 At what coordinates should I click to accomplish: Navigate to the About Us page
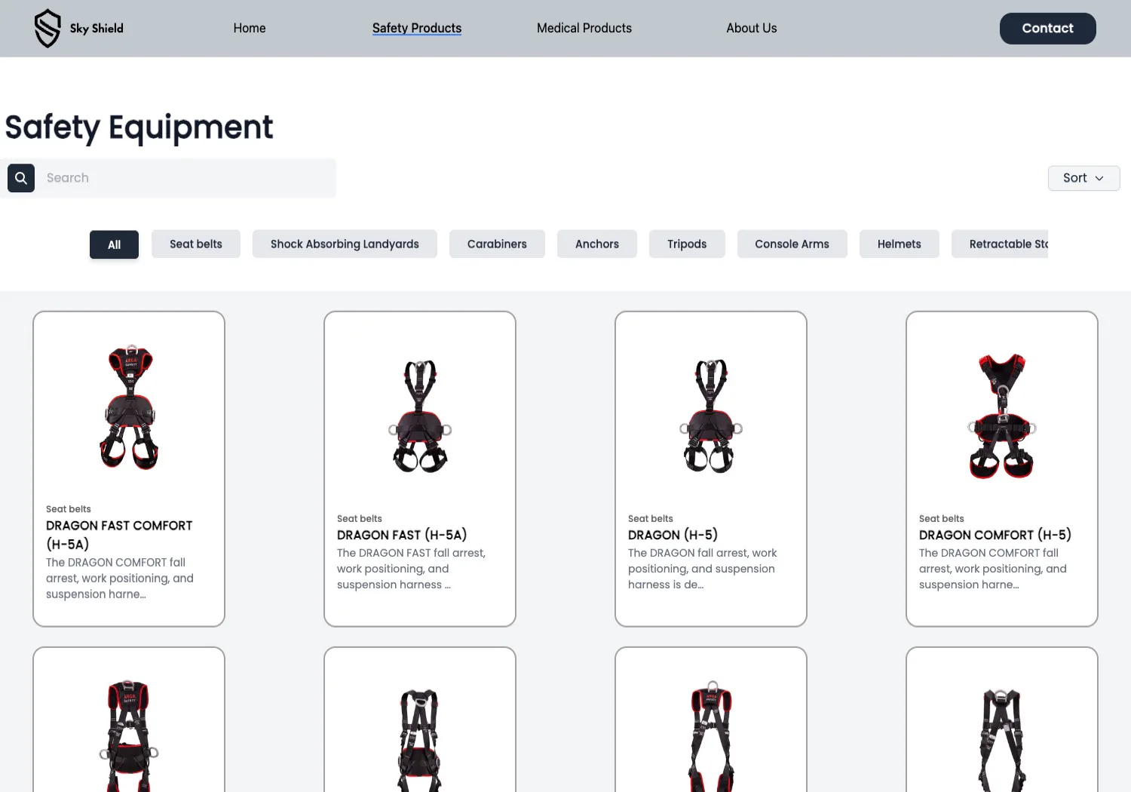[x=751, y=28]
